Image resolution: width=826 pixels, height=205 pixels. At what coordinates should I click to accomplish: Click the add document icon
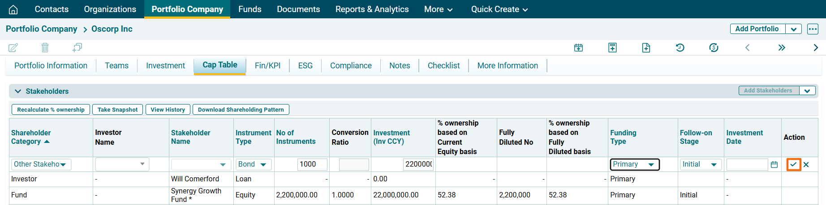coord(646,48)
